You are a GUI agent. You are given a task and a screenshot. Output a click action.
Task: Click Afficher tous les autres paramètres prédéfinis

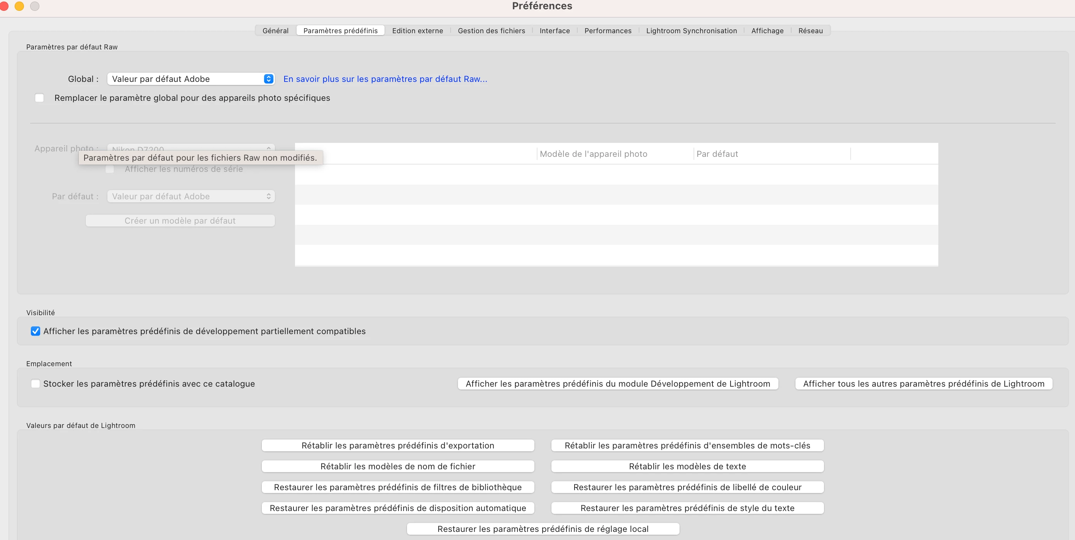click(924, 384)
